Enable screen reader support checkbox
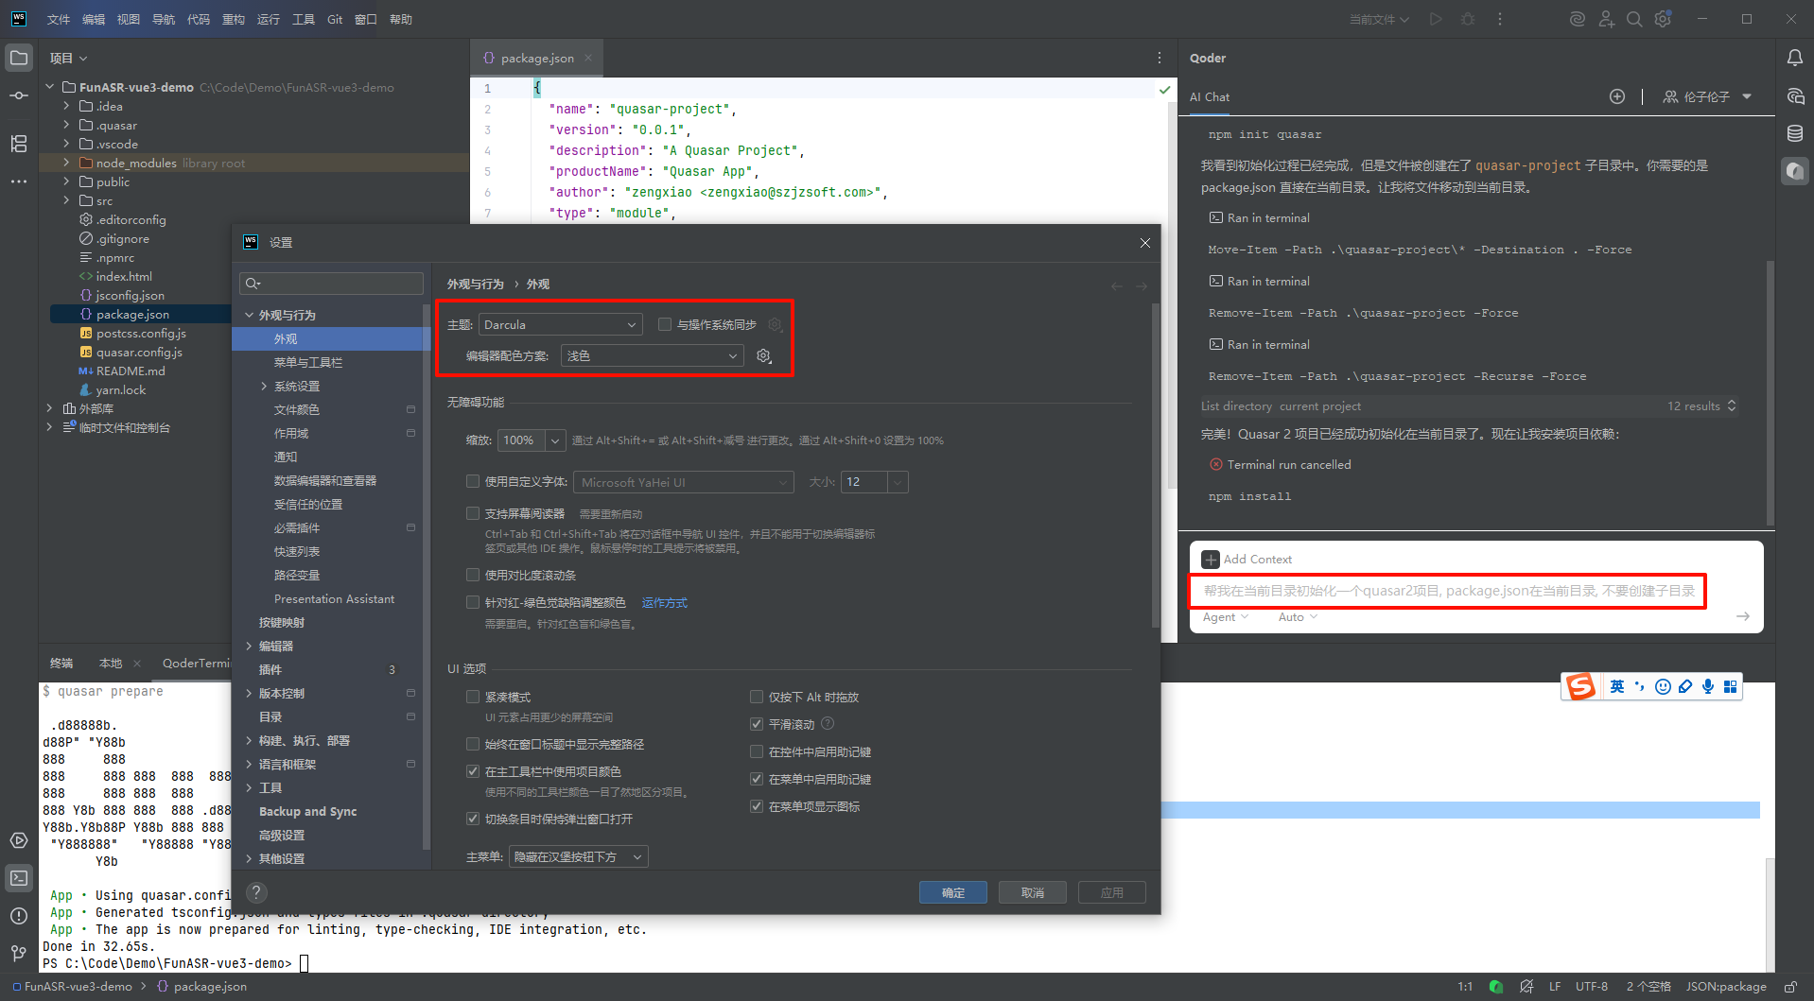Image resolution: width=1814 pixels, height=1001 pixels. coord(473,514)
